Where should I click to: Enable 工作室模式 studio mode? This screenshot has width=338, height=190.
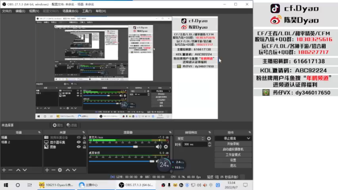[x=233, y=155]
